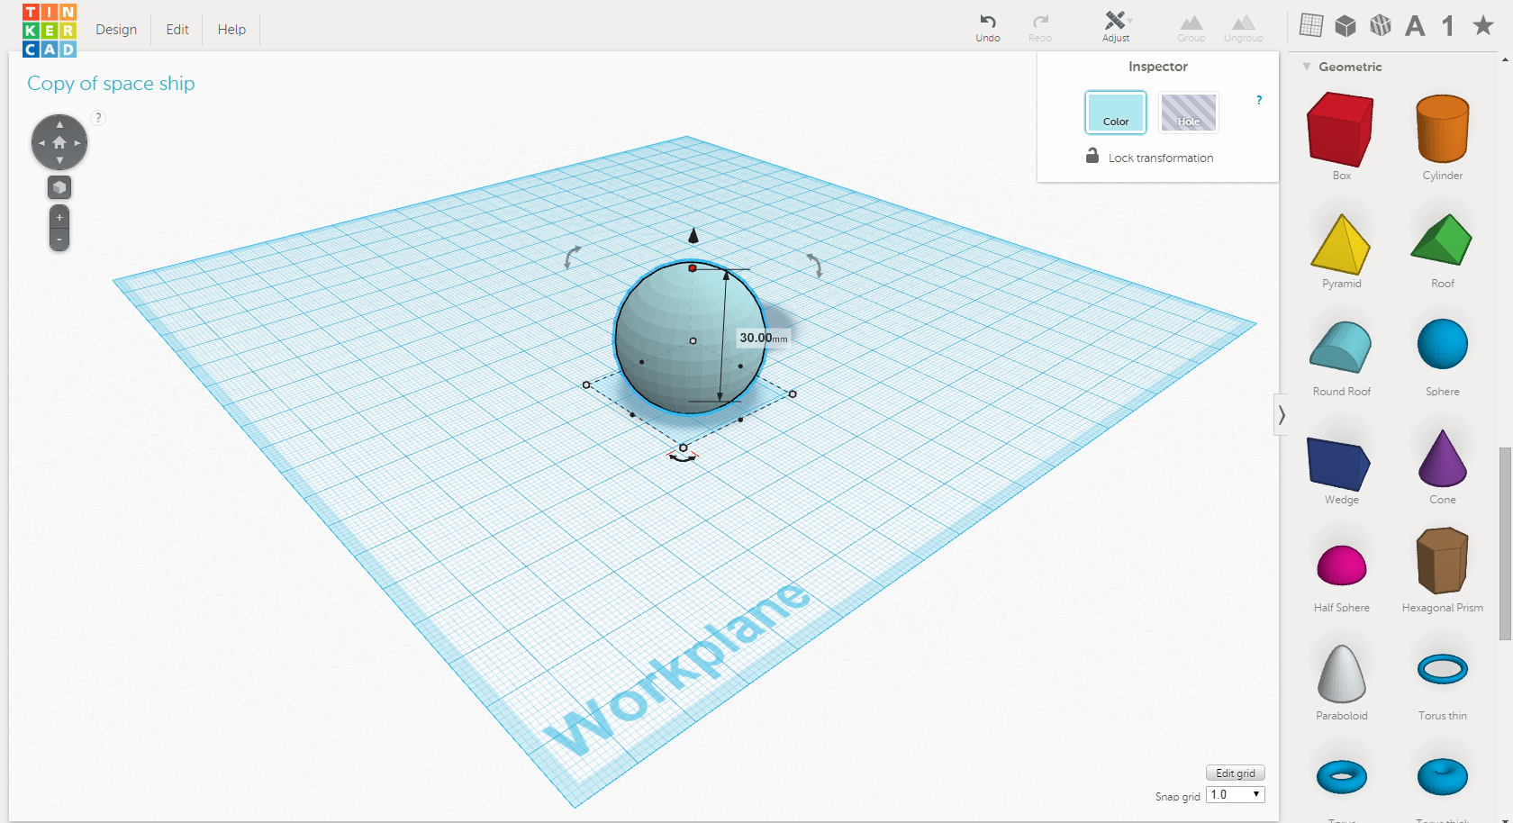This screenshot has height=823, width=1513.
Task: Select the solid cube shapes icon
Action: (1345, 25)
